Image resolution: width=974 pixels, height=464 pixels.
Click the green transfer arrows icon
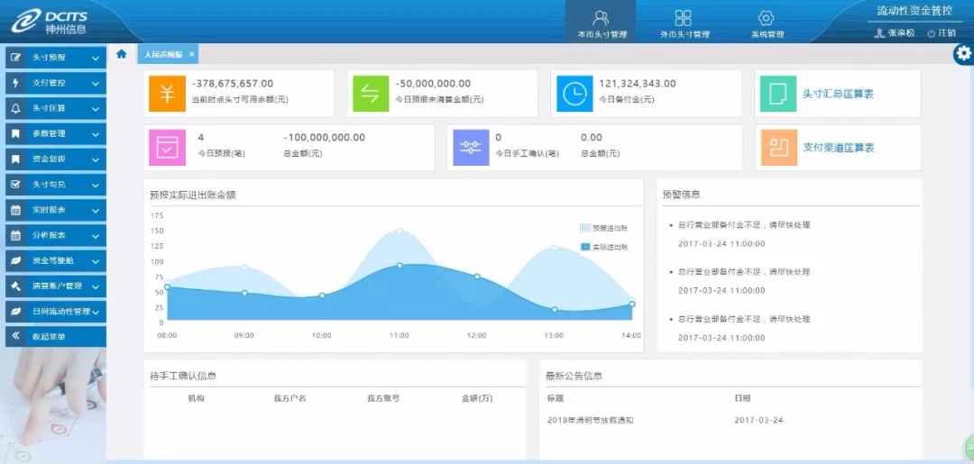coord(371,94)
